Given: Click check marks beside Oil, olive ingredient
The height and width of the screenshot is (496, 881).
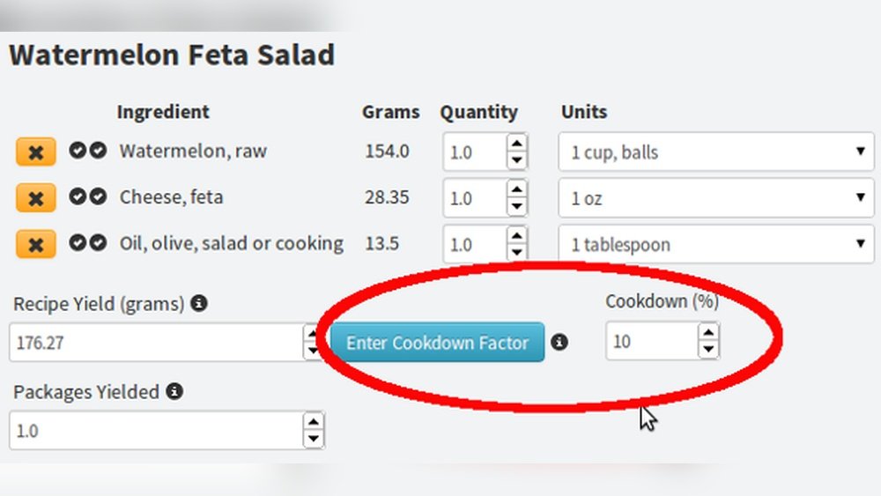Looking at the screenshot, I should [x=88, y=243].
